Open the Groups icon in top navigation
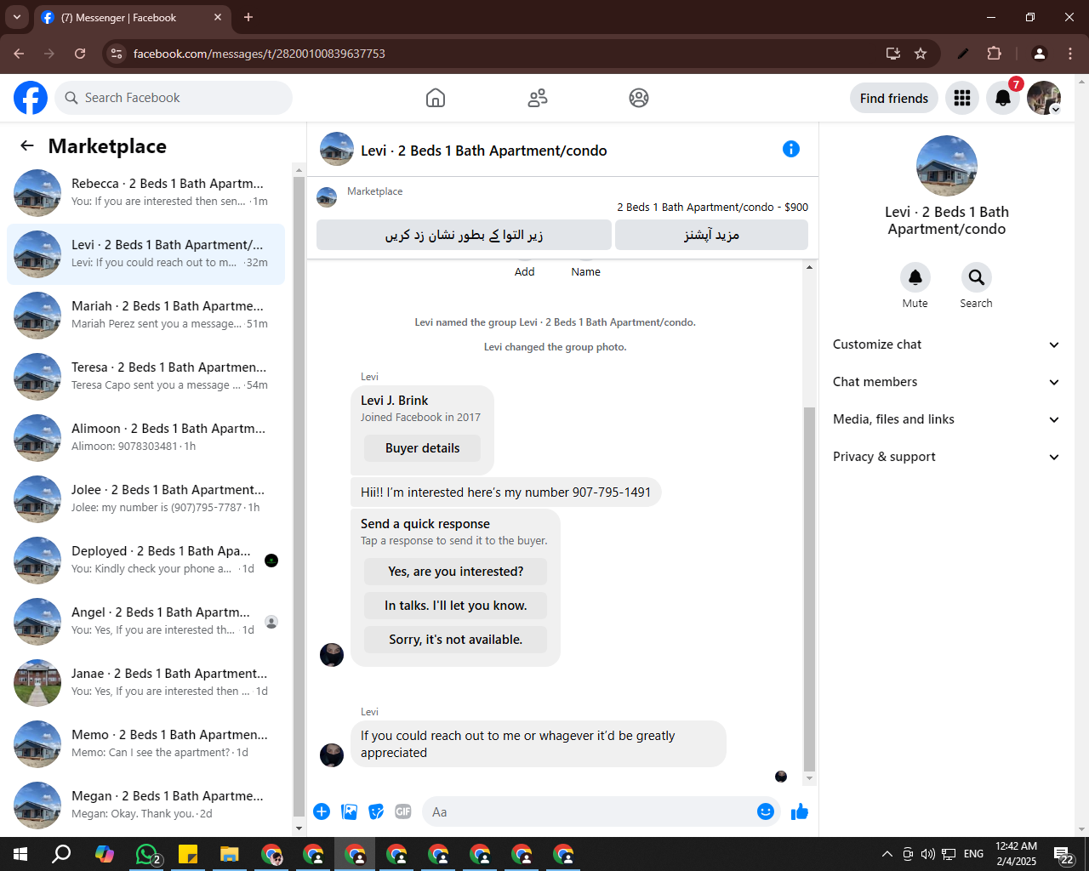The height and width of the screenshot is (871, 1089). click(x=639, y=98)
